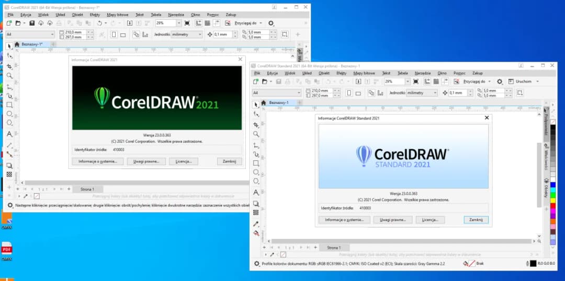Select the Eyedropper tool in Standard window toolbox
565x281 pixels.
[256, 224]
